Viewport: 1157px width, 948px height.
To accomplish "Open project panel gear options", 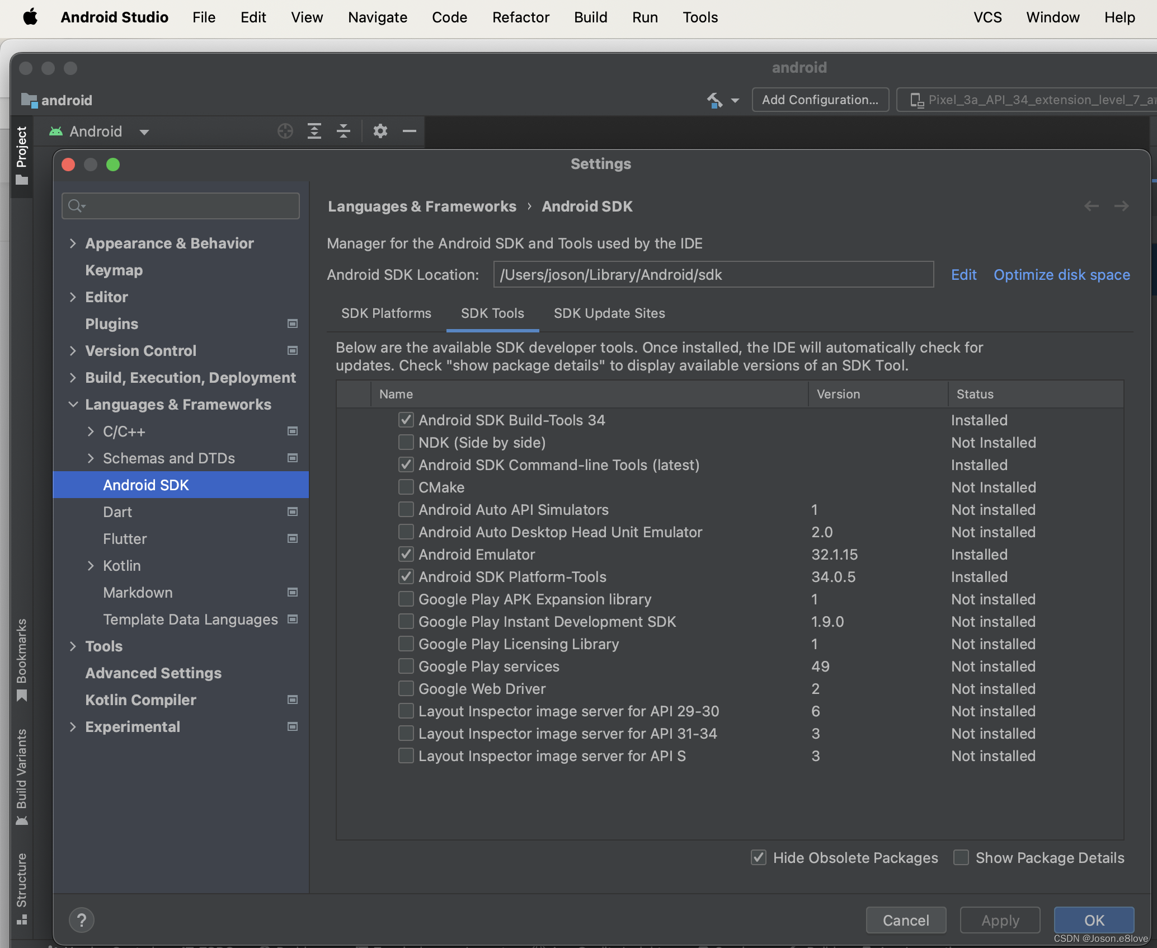I will [x=380, y=132].
